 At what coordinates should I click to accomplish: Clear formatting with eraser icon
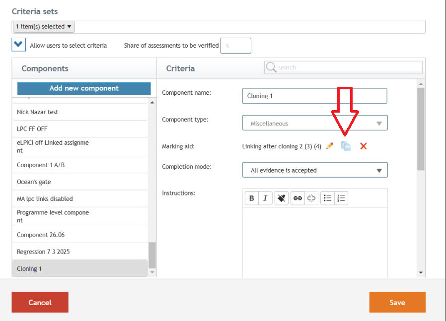click(x=282, y=198)
